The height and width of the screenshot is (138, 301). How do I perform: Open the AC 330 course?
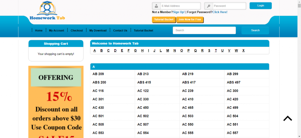(x=143, y=99)
